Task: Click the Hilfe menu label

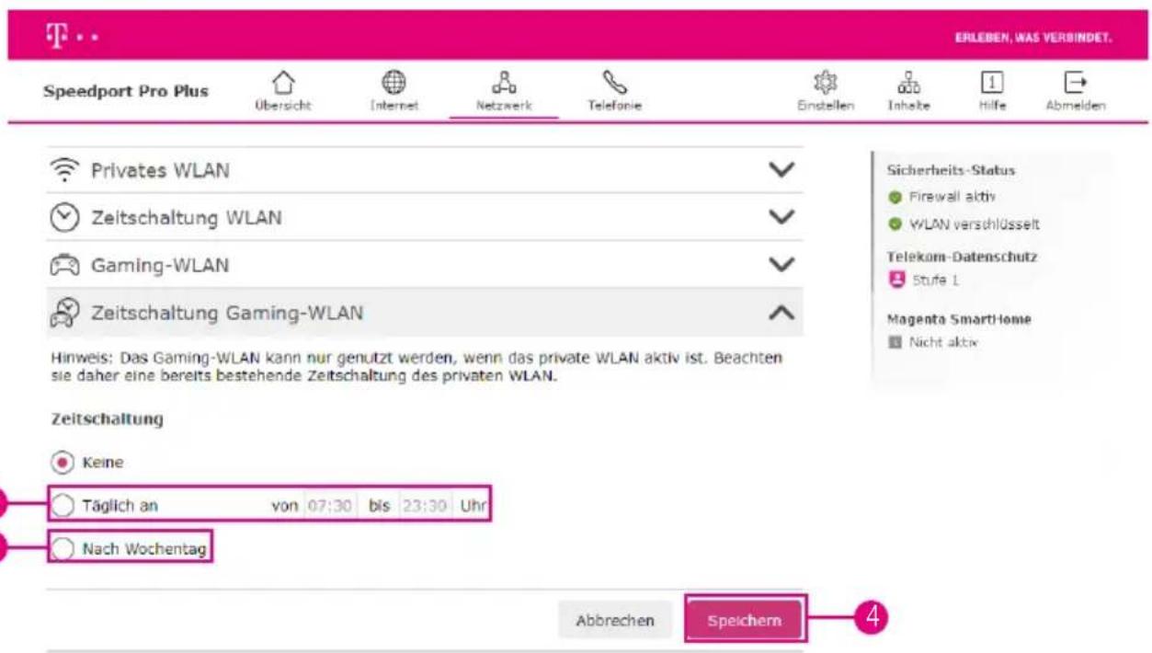Action: (x=992, y=106)
